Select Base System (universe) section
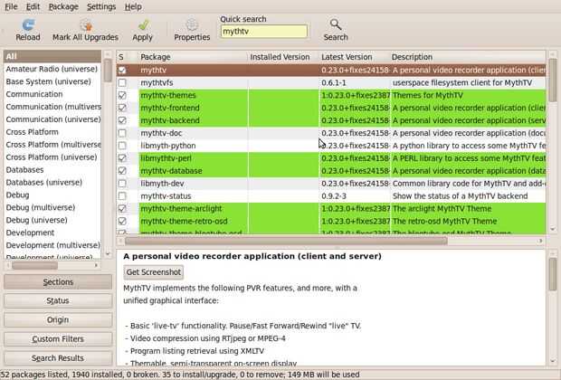 [x=52, y=81]
